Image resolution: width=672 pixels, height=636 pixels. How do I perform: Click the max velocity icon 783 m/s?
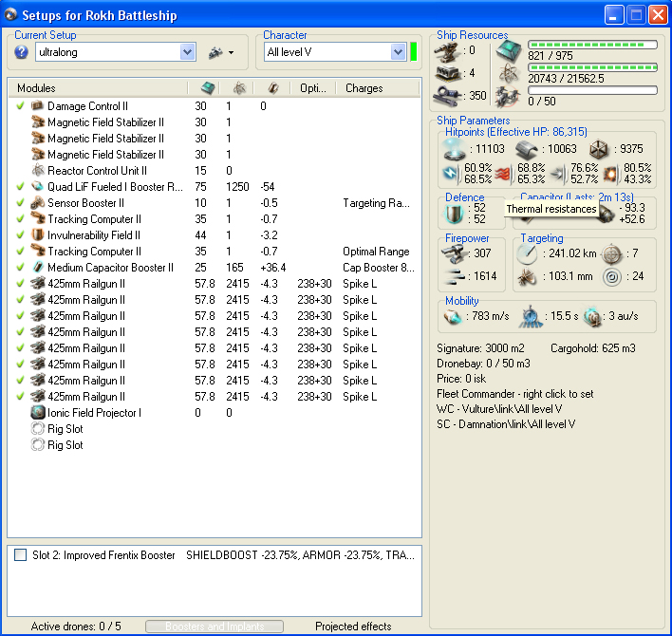tap(453, 317)
